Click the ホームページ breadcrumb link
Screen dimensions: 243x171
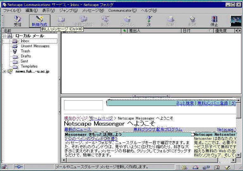click(x=101, y=118)
